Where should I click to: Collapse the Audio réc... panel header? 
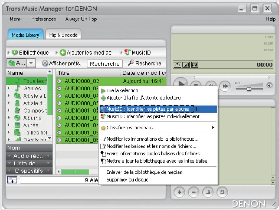[29, 156]
